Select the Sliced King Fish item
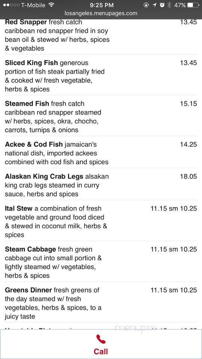 [101, 76]
